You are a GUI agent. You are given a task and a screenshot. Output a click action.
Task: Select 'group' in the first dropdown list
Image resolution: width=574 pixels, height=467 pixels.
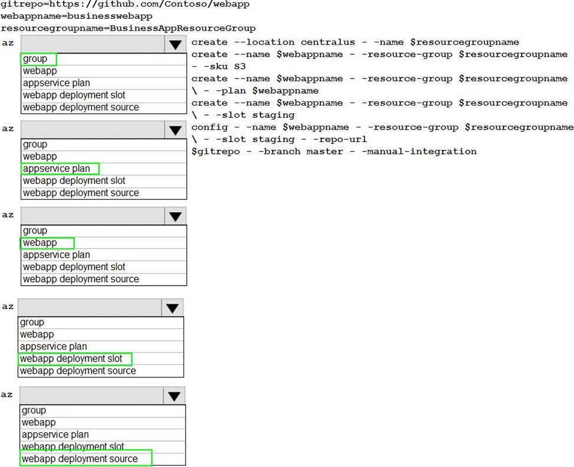[104, 59]
